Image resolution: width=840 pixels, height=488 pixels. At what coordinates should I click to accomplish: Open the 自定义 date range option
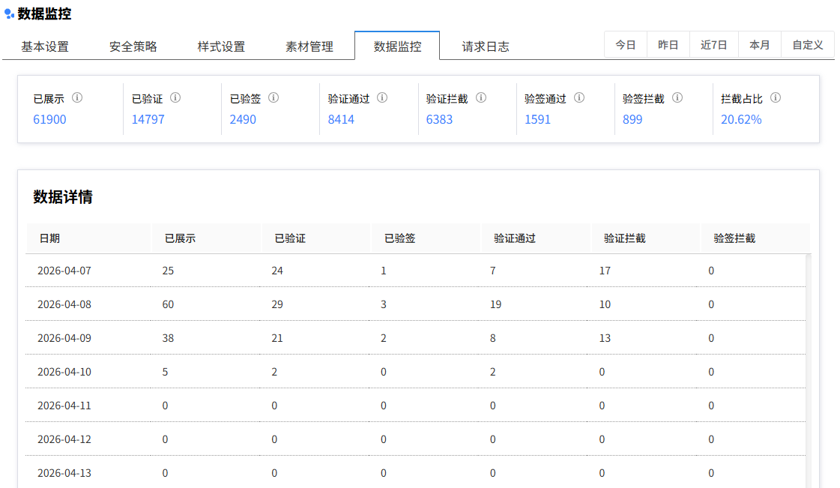coord(808,45)
